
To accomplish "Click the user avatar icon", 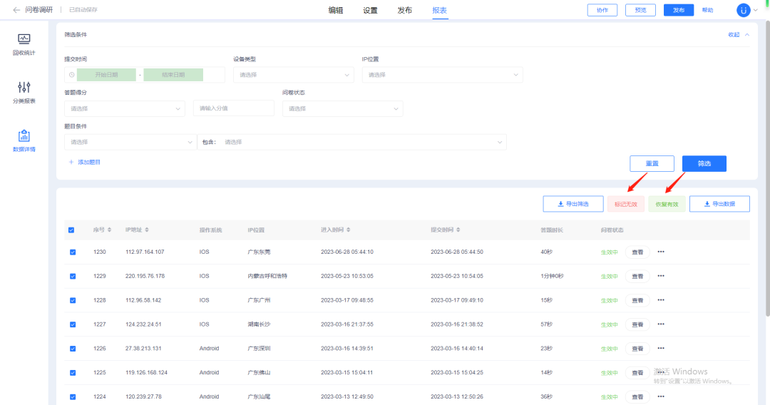I will tap(743, 10).
